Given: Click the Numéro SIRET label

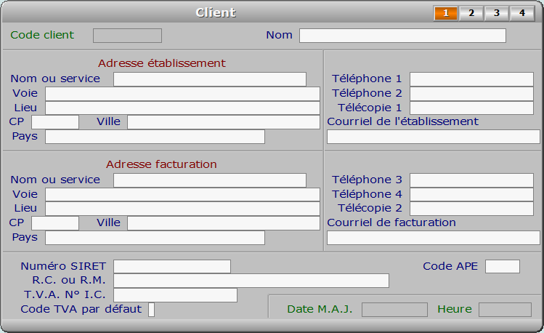Looking at the screenshot, I should (x=63, y=266).
